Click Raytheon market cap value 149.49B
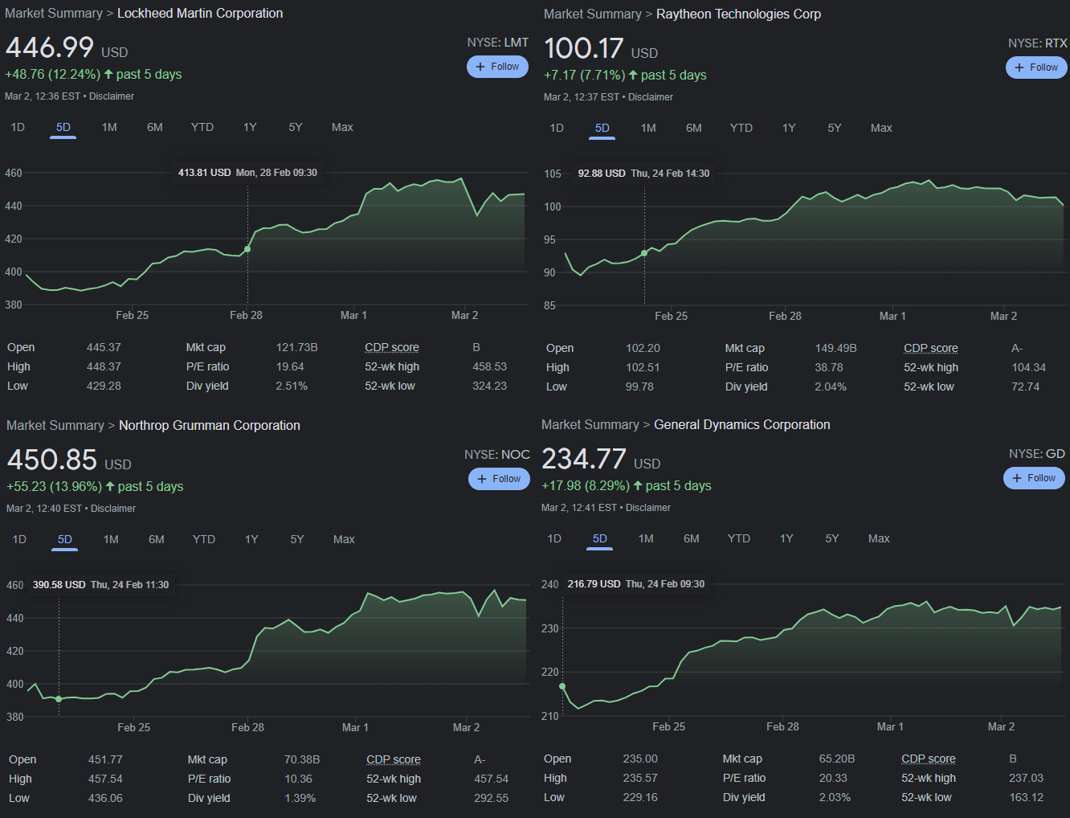Viewport: 1070px width, 818px height. [x=836, y=348]
